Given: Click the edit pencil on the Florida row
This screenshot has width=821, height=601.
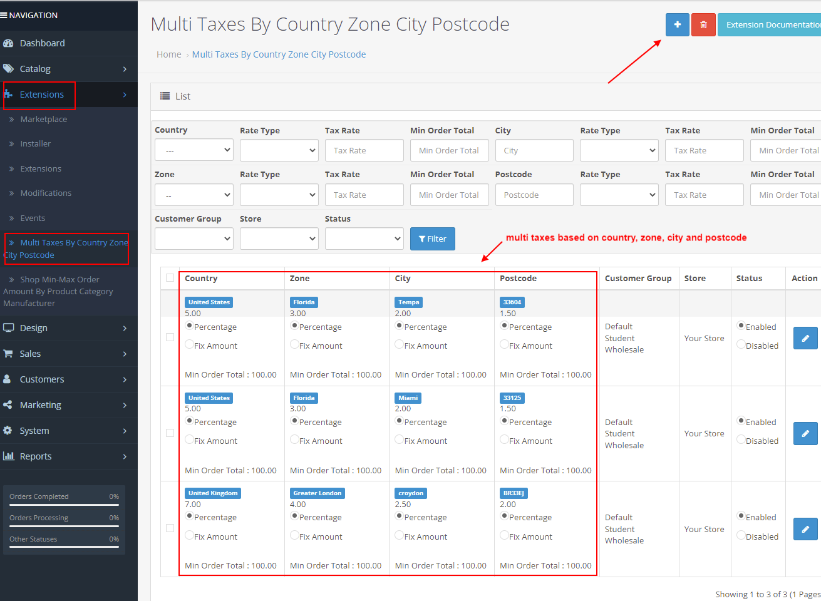Looking at the screenshot, I should 805,338.
